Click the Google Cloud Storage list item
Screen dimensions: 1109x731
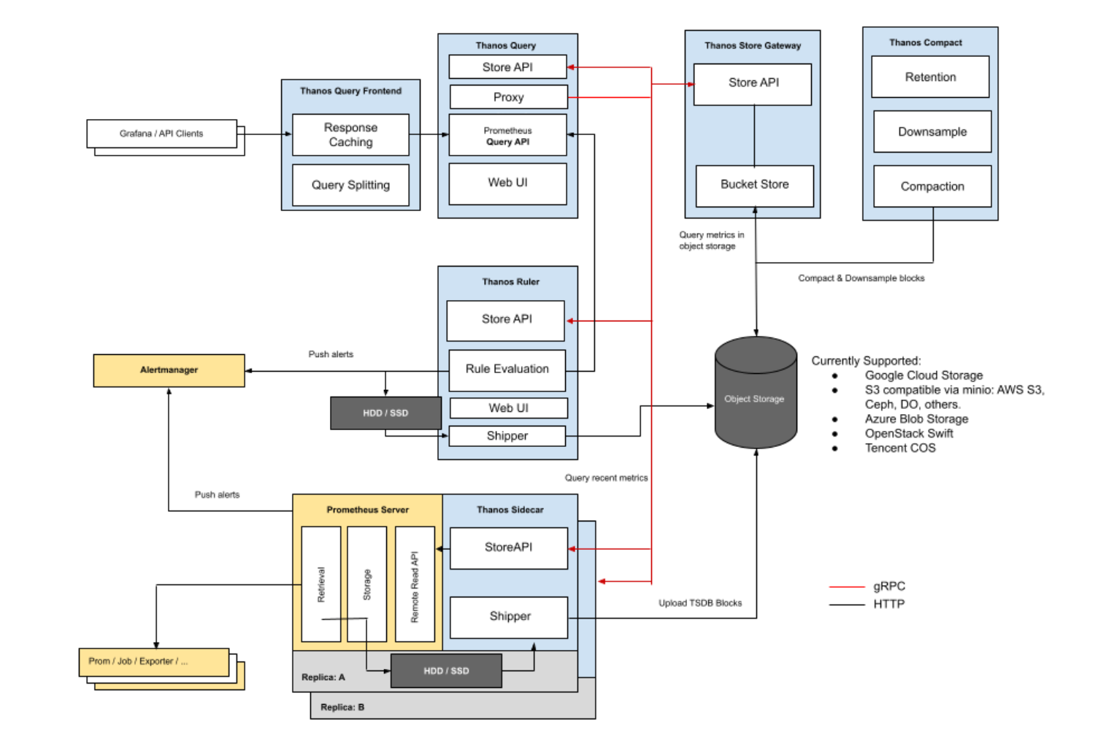(924, 375)
